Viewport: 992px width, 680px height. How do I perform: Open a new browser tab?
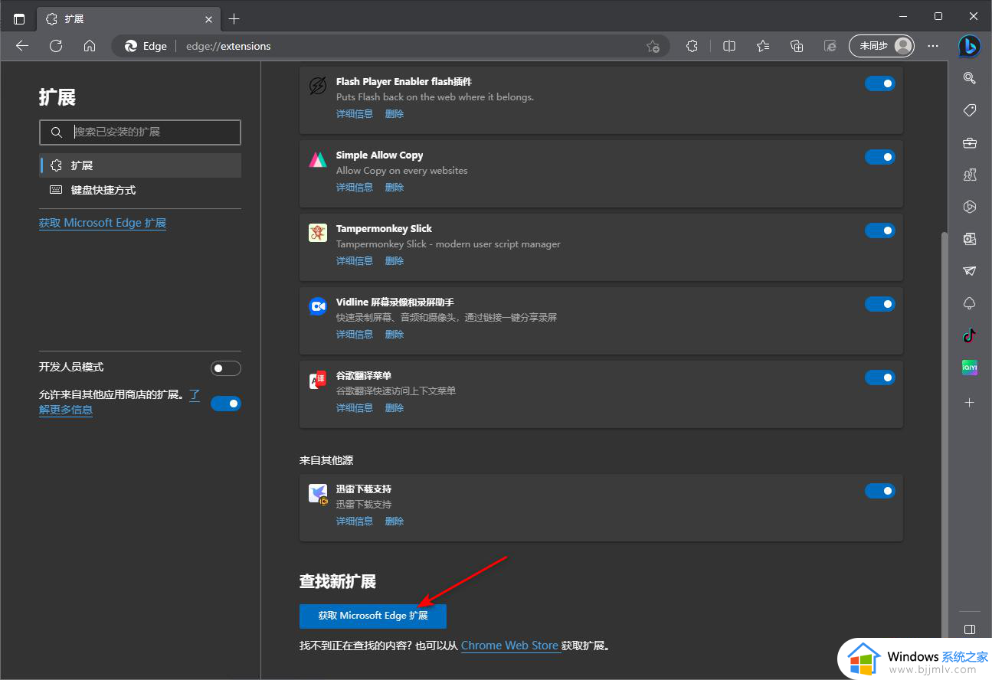234,18
